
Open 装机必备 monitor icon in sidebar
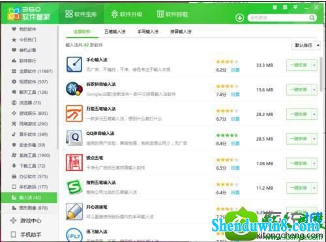click(14, 50)
